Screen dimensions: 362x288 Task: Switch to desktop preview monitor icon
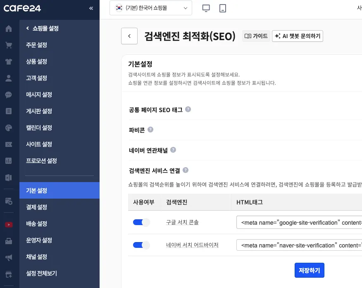tap(206, 8)
